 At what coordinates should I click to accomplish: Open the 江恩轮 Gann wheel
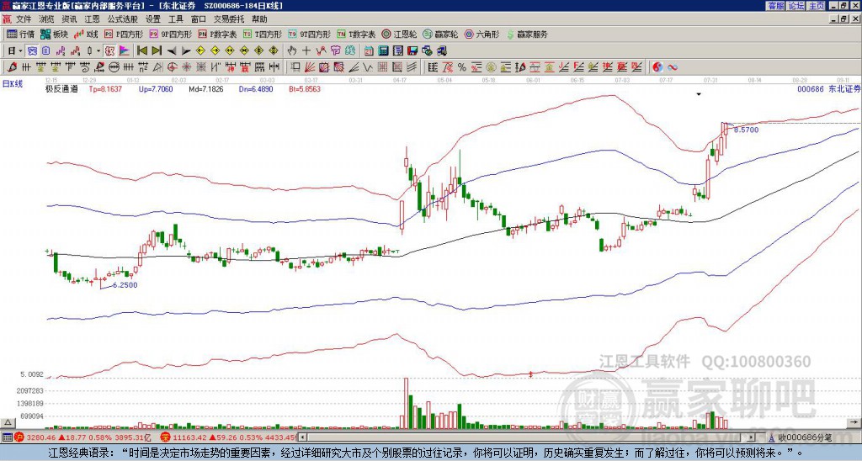pyautogui.click(x=400, y=34)
